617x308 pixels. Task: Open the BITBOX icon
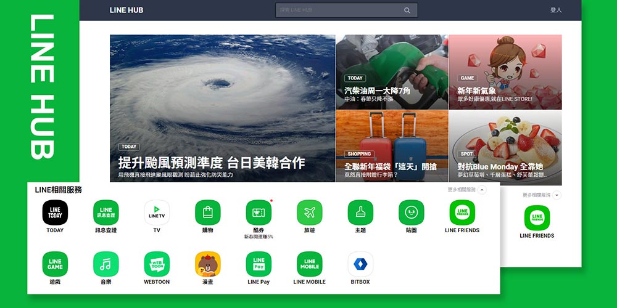coord(360,264)
